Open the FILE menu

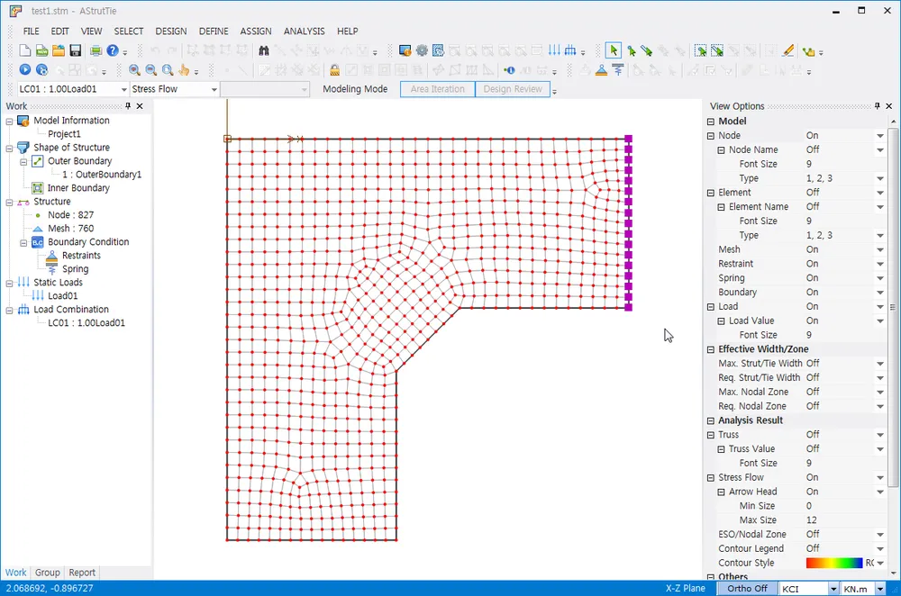pyautogui.click(x=31, y=31)
